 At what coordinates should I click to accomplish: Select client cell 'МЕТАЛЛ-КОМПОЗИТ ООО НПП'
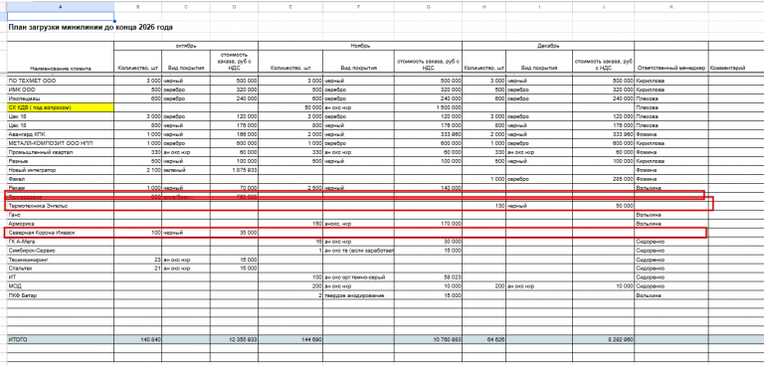tap(61, 143)
